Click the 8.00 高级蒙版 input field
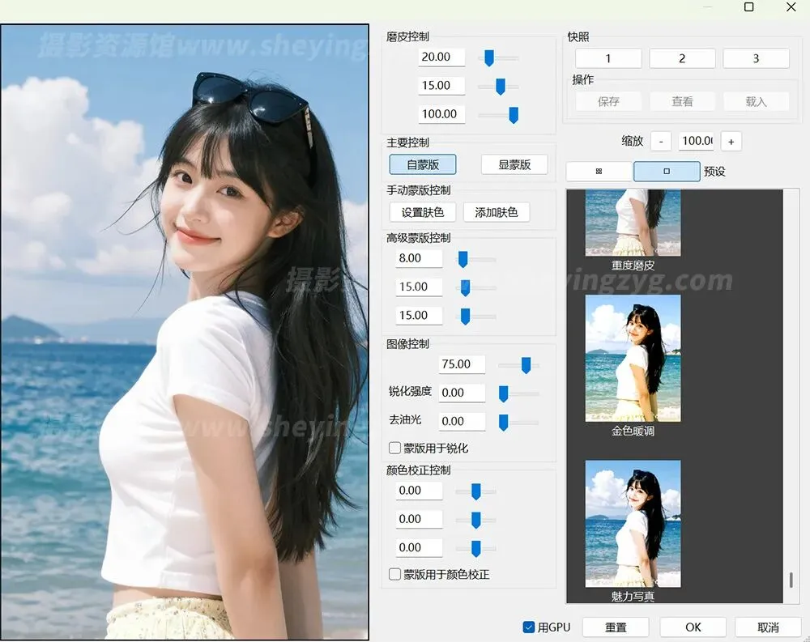Image resolution: width=810 pixels, height=642 pixels. [x=419, y=257]
